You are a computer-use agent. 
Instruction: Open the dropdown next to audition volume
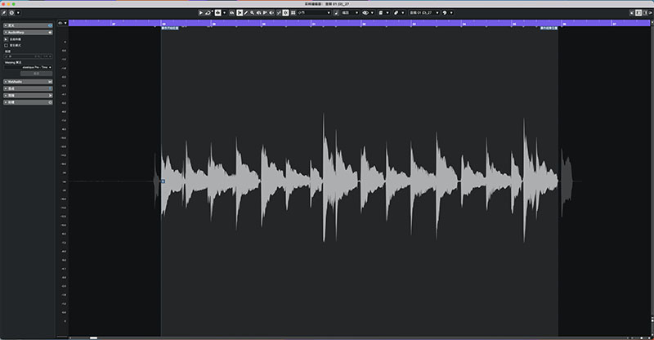pyautogui.click(x=224, y=13)
